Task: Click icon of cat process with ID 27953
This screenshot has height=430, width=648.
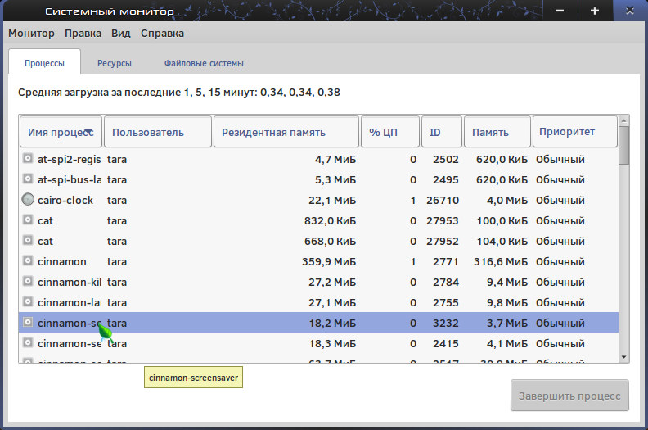Action: (x=28, y=220)
